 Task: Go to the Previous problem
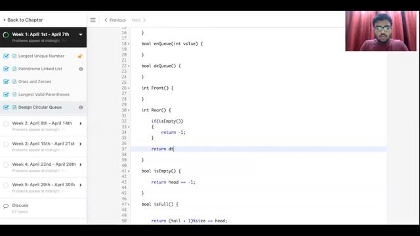[x=115, y=20]
